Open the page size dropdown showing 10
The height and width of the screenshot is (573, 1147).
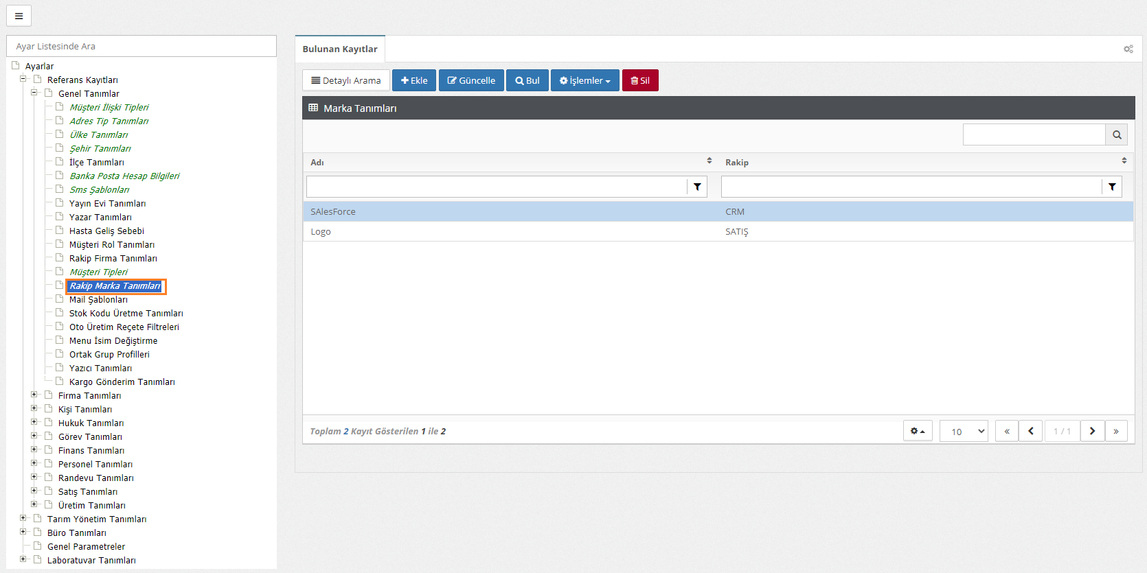coord(964,431)
